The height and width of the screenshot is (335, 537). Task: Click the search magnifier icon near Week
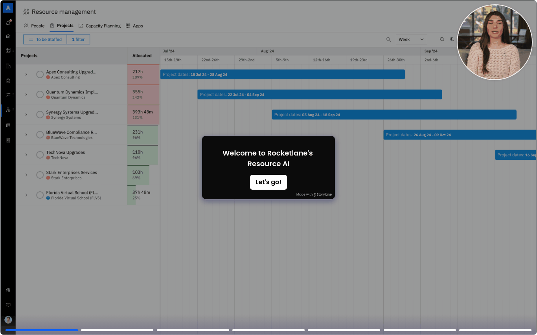388,39
